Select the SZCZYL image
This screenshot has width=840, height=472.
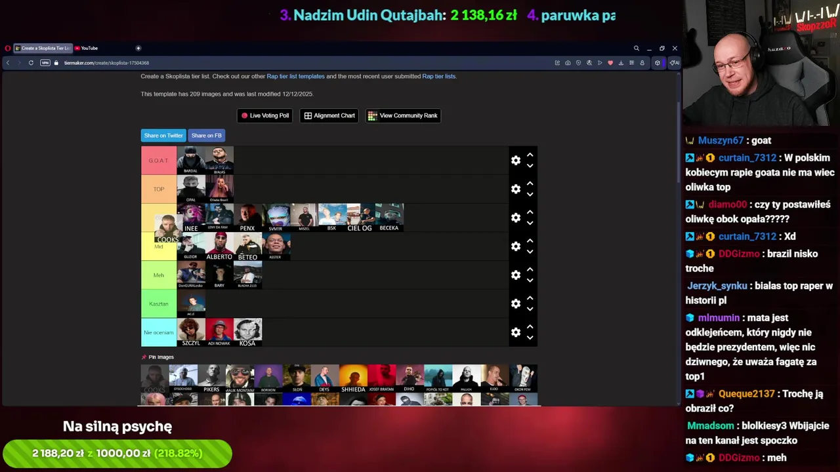(x=191, y=332)
